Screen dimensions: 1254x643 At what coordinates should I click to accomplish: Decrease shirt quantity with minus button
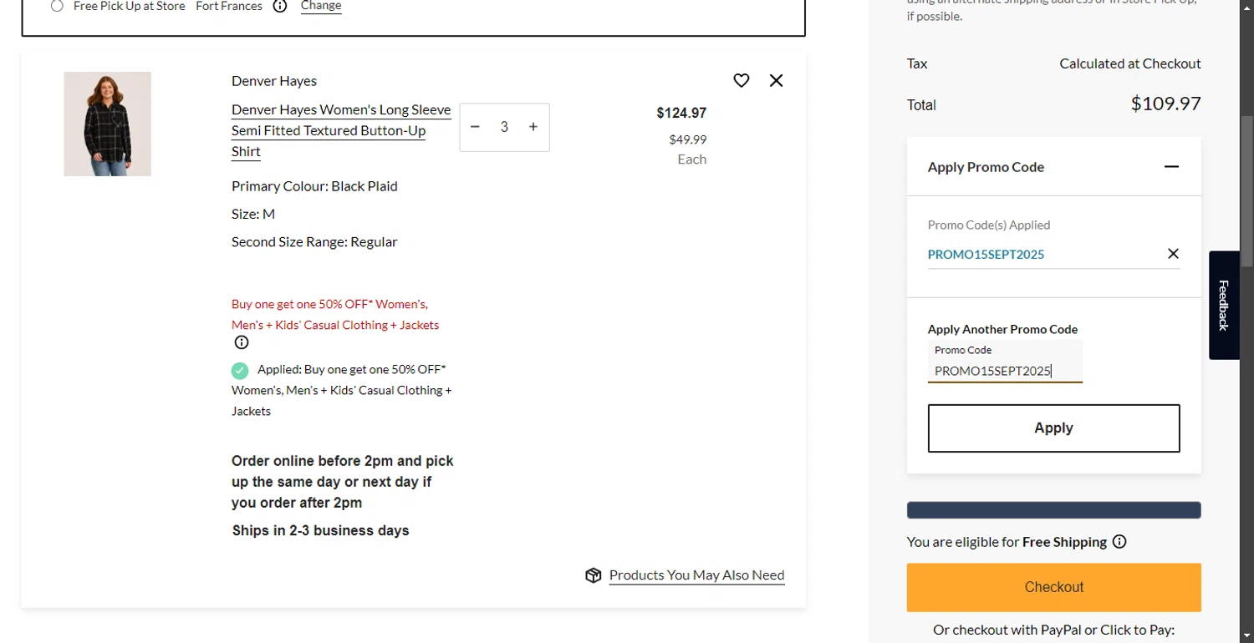coord(475,127)
